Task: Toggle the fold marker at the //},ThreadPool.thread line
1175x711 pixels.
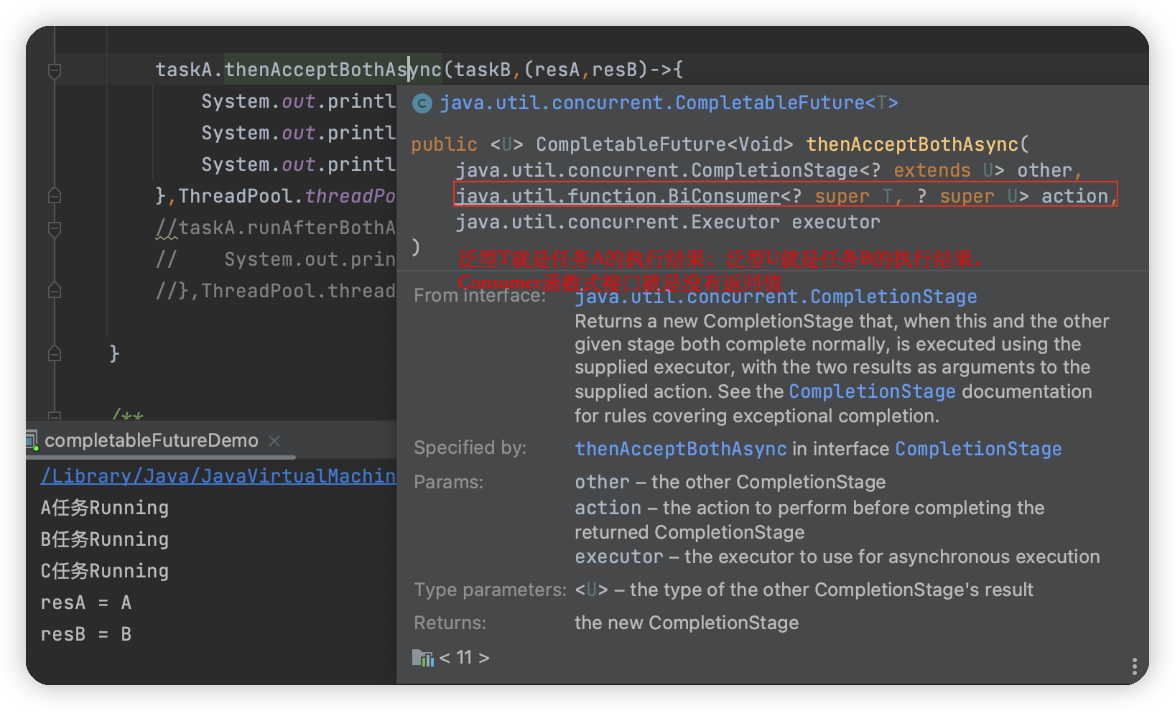Action: pyautogui.click(x=54, y=291)
